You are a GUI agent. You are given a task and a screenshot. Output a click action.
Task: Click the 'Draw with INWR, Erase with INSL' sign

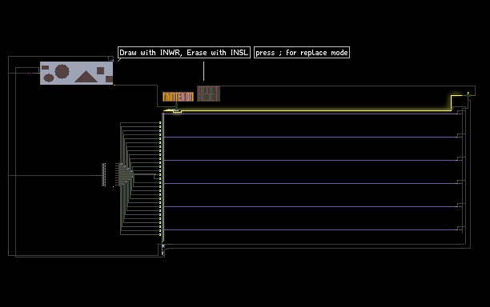[x=184, y=53]
